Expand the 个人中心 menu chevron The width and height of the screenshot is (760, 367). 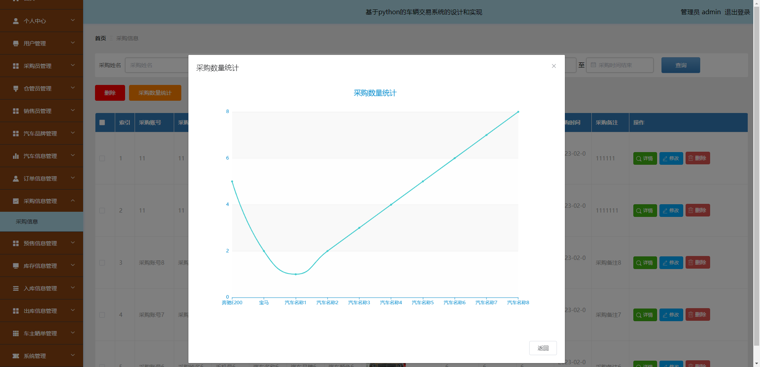[73, 20]
